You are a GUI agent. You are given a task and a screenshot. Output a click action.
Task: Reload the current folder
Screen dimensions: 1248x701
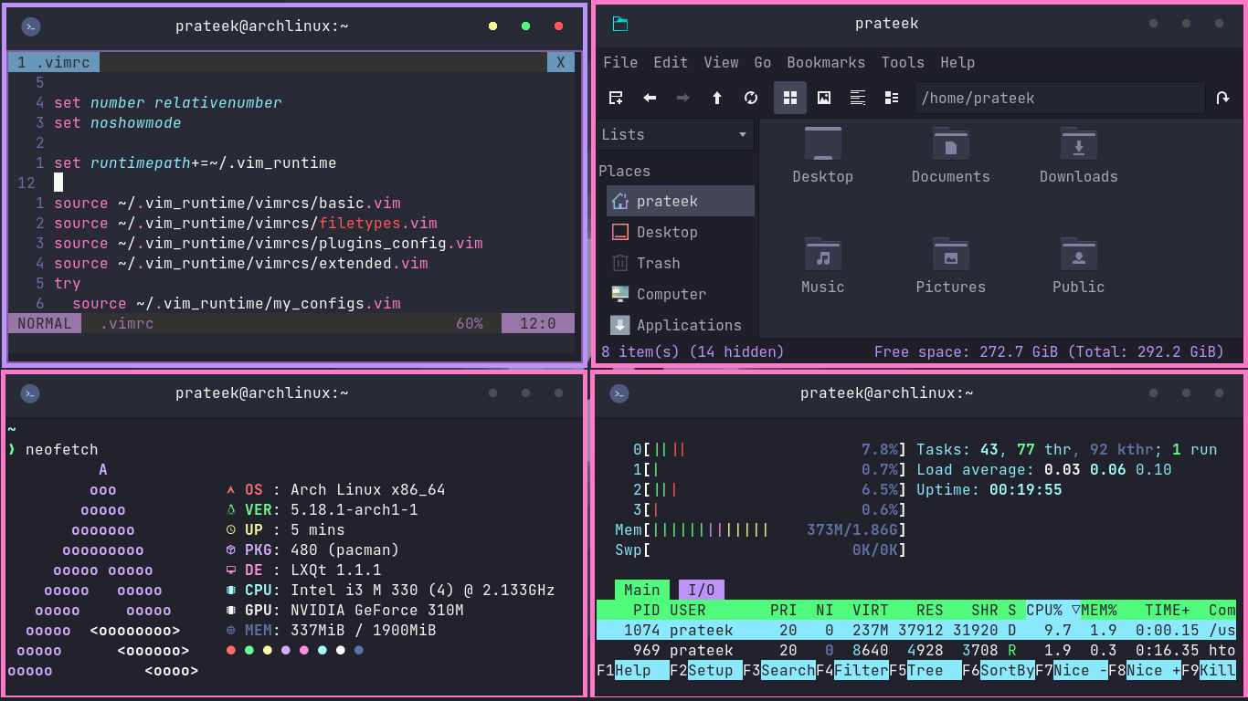point(751,98)
